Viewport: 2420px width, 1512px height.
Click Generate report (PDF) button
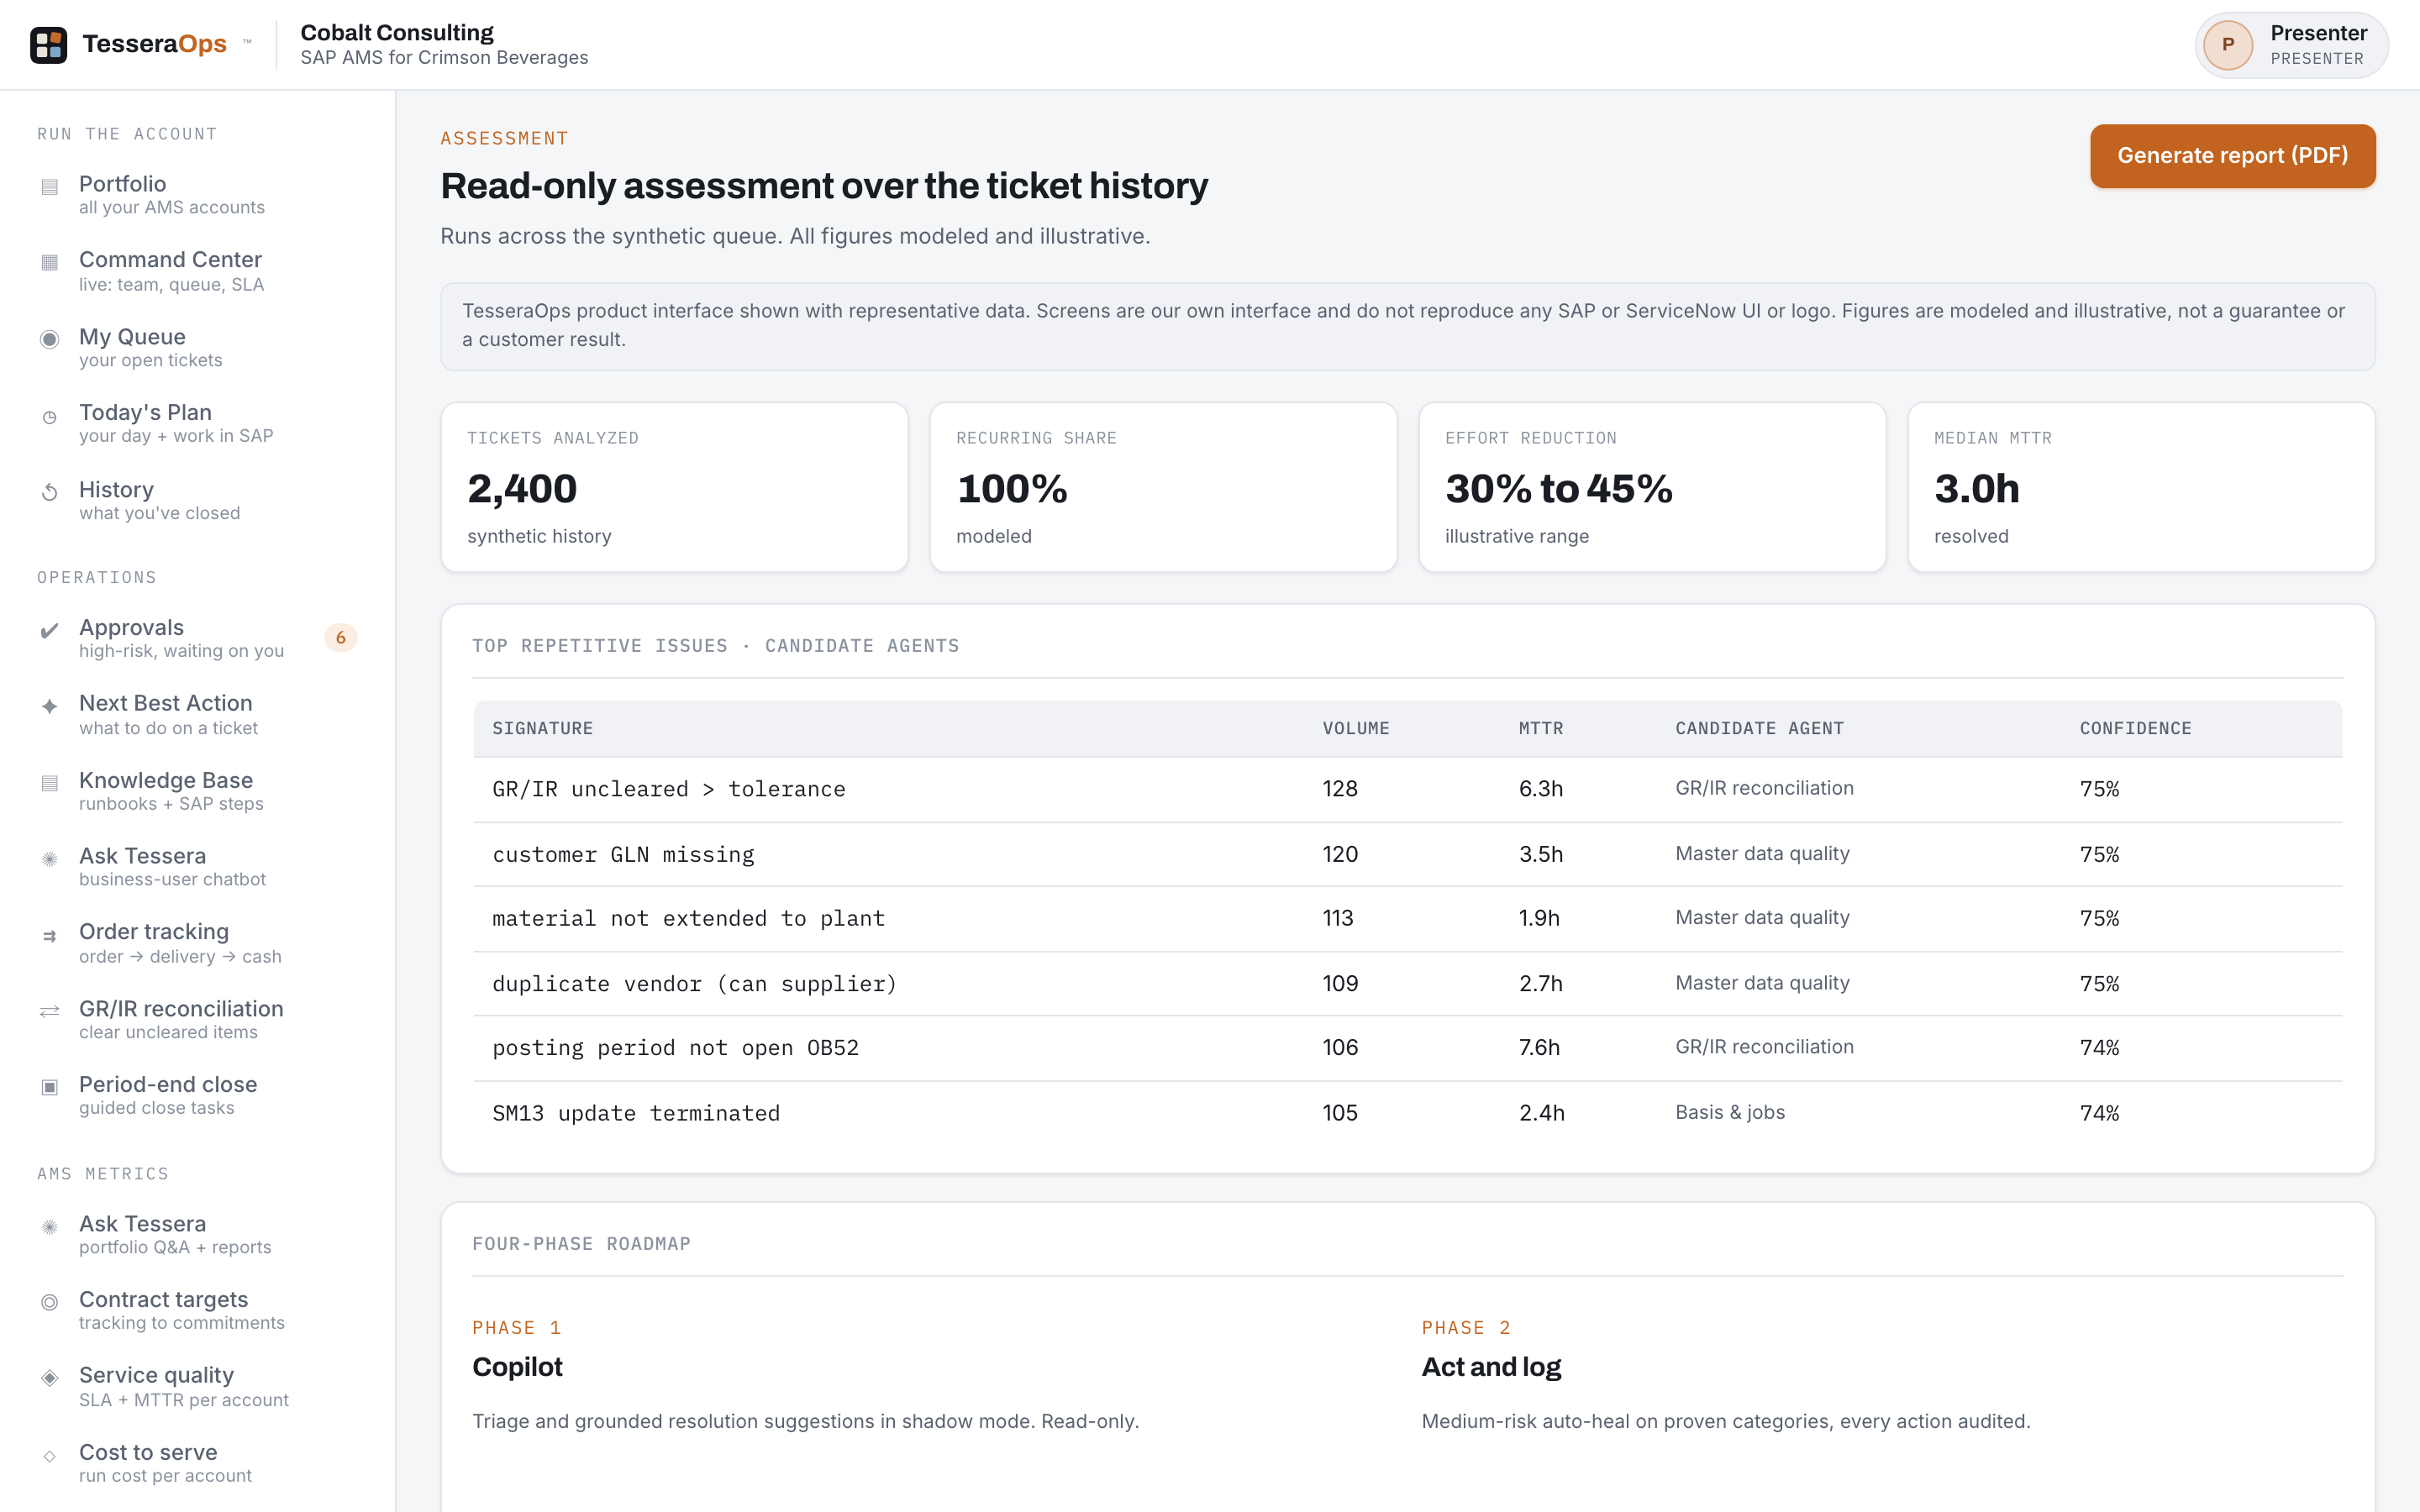(2232, 156)
